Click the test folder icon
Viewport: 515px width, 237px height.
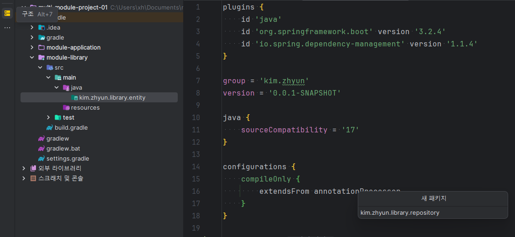[x=58, y=117]
